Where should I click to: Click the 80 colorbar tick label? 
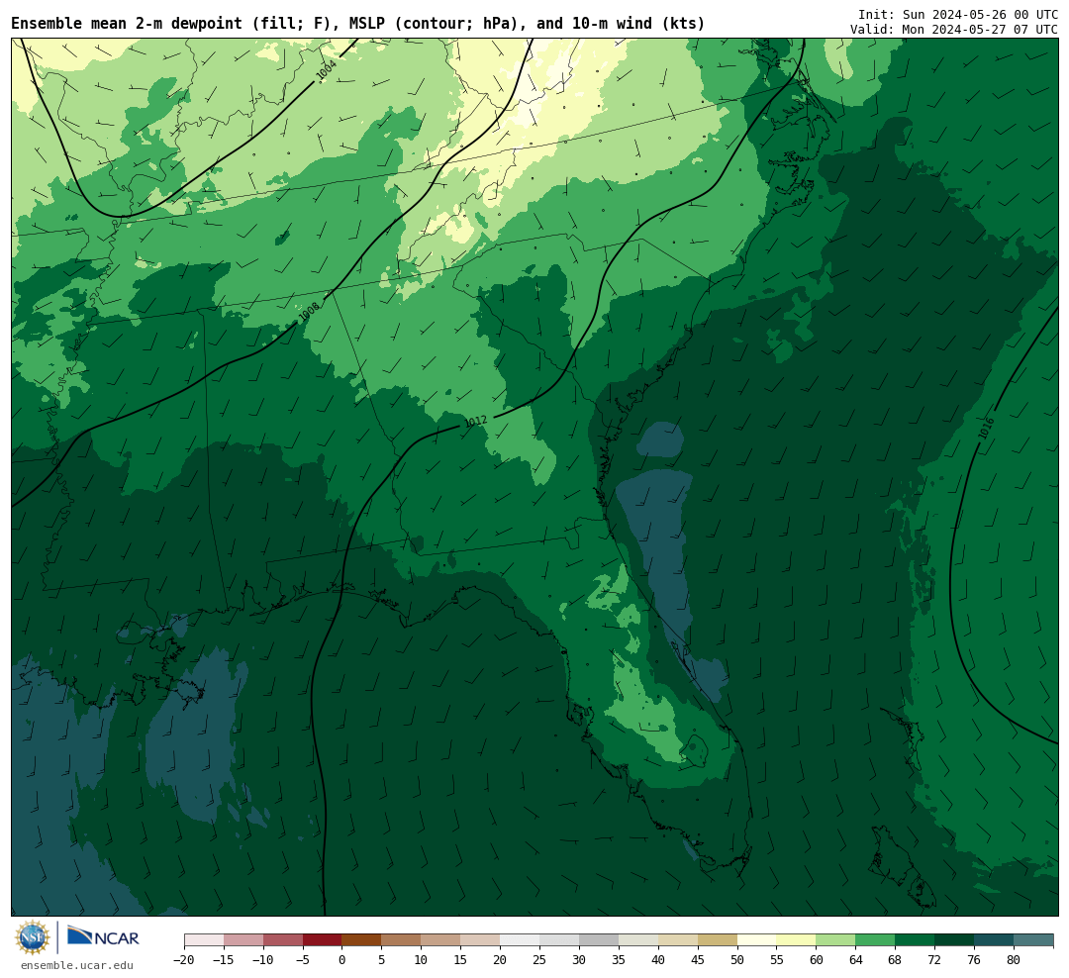(1014, 960)
